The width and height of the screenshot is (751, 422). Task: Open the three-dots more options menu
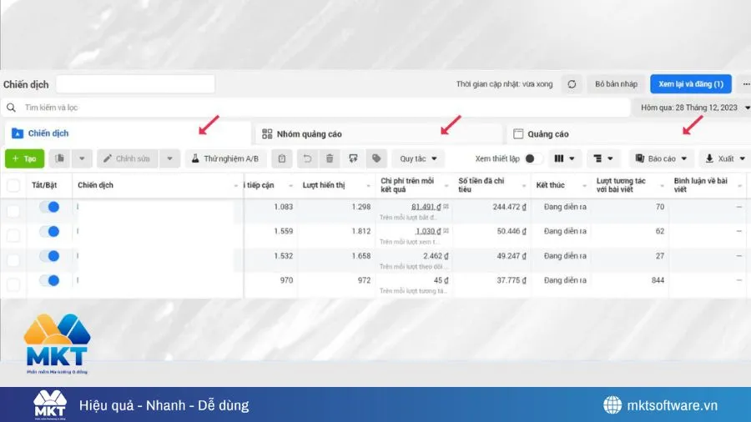pos(745,84)
